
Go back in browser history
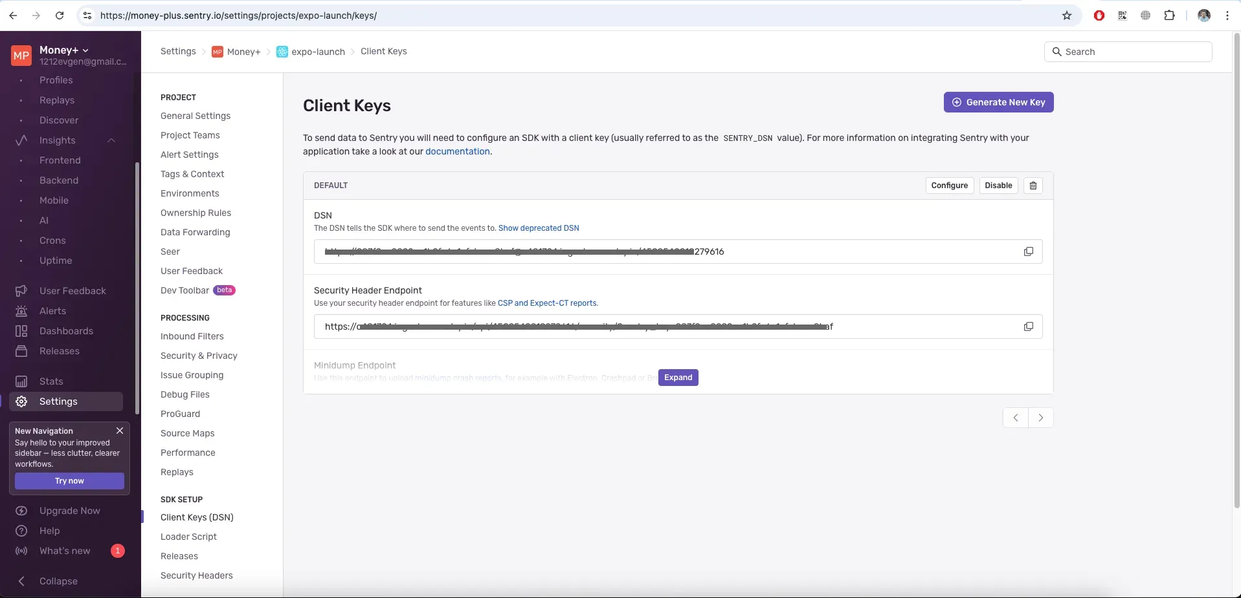pyautogui.click(x=13, y=16)
